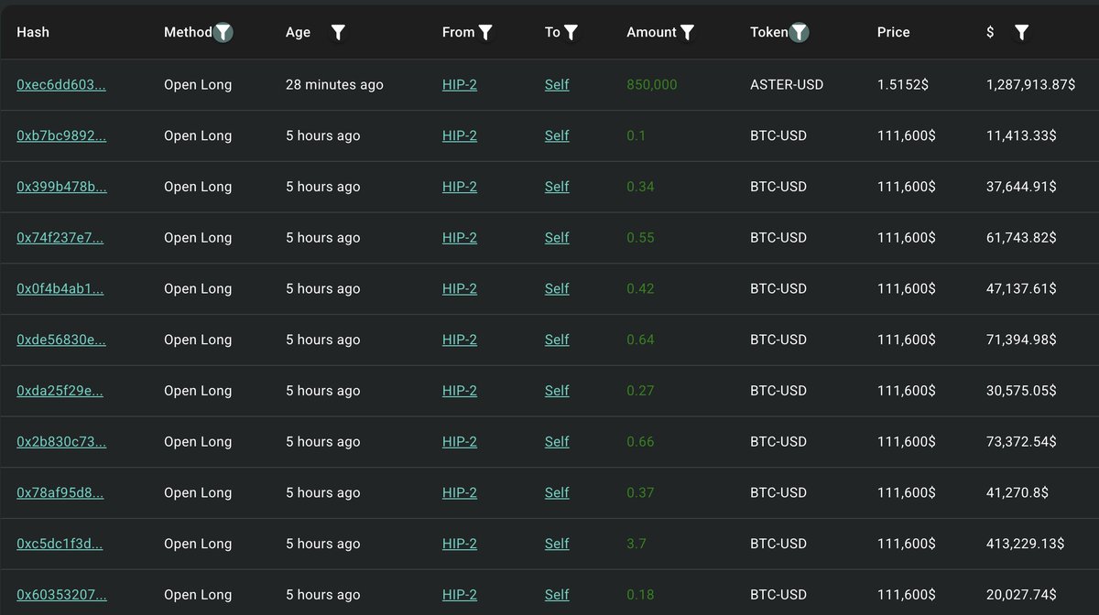Click Self link in 0x2b830c73 row
Image resolution: width=1099 pixels, height=615 pixels.
pos(557,442)
